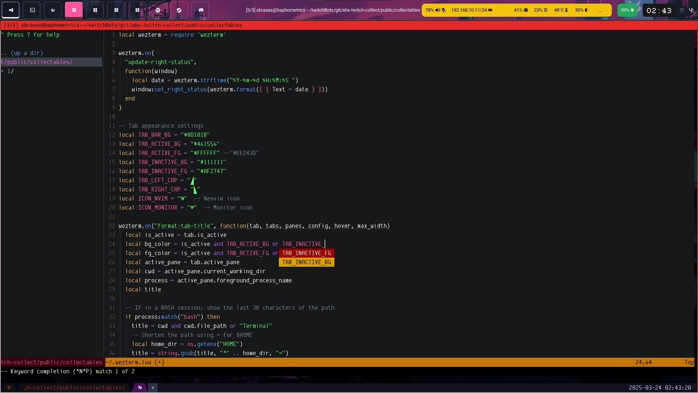698x393 pixels.
Task: Open the Visual Studio Code workspace icon
Action: 11,10
